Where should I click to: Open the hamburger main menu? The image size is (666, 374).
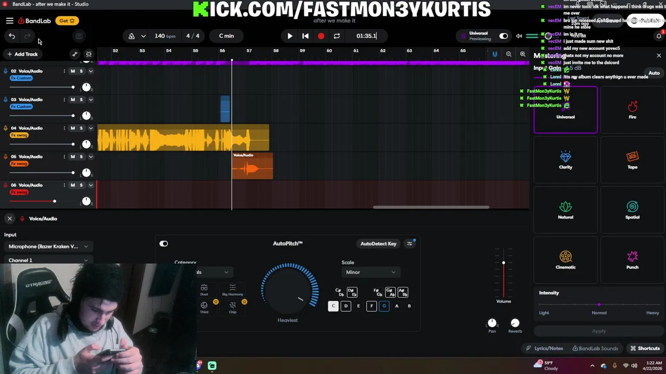tap(9, 21)
